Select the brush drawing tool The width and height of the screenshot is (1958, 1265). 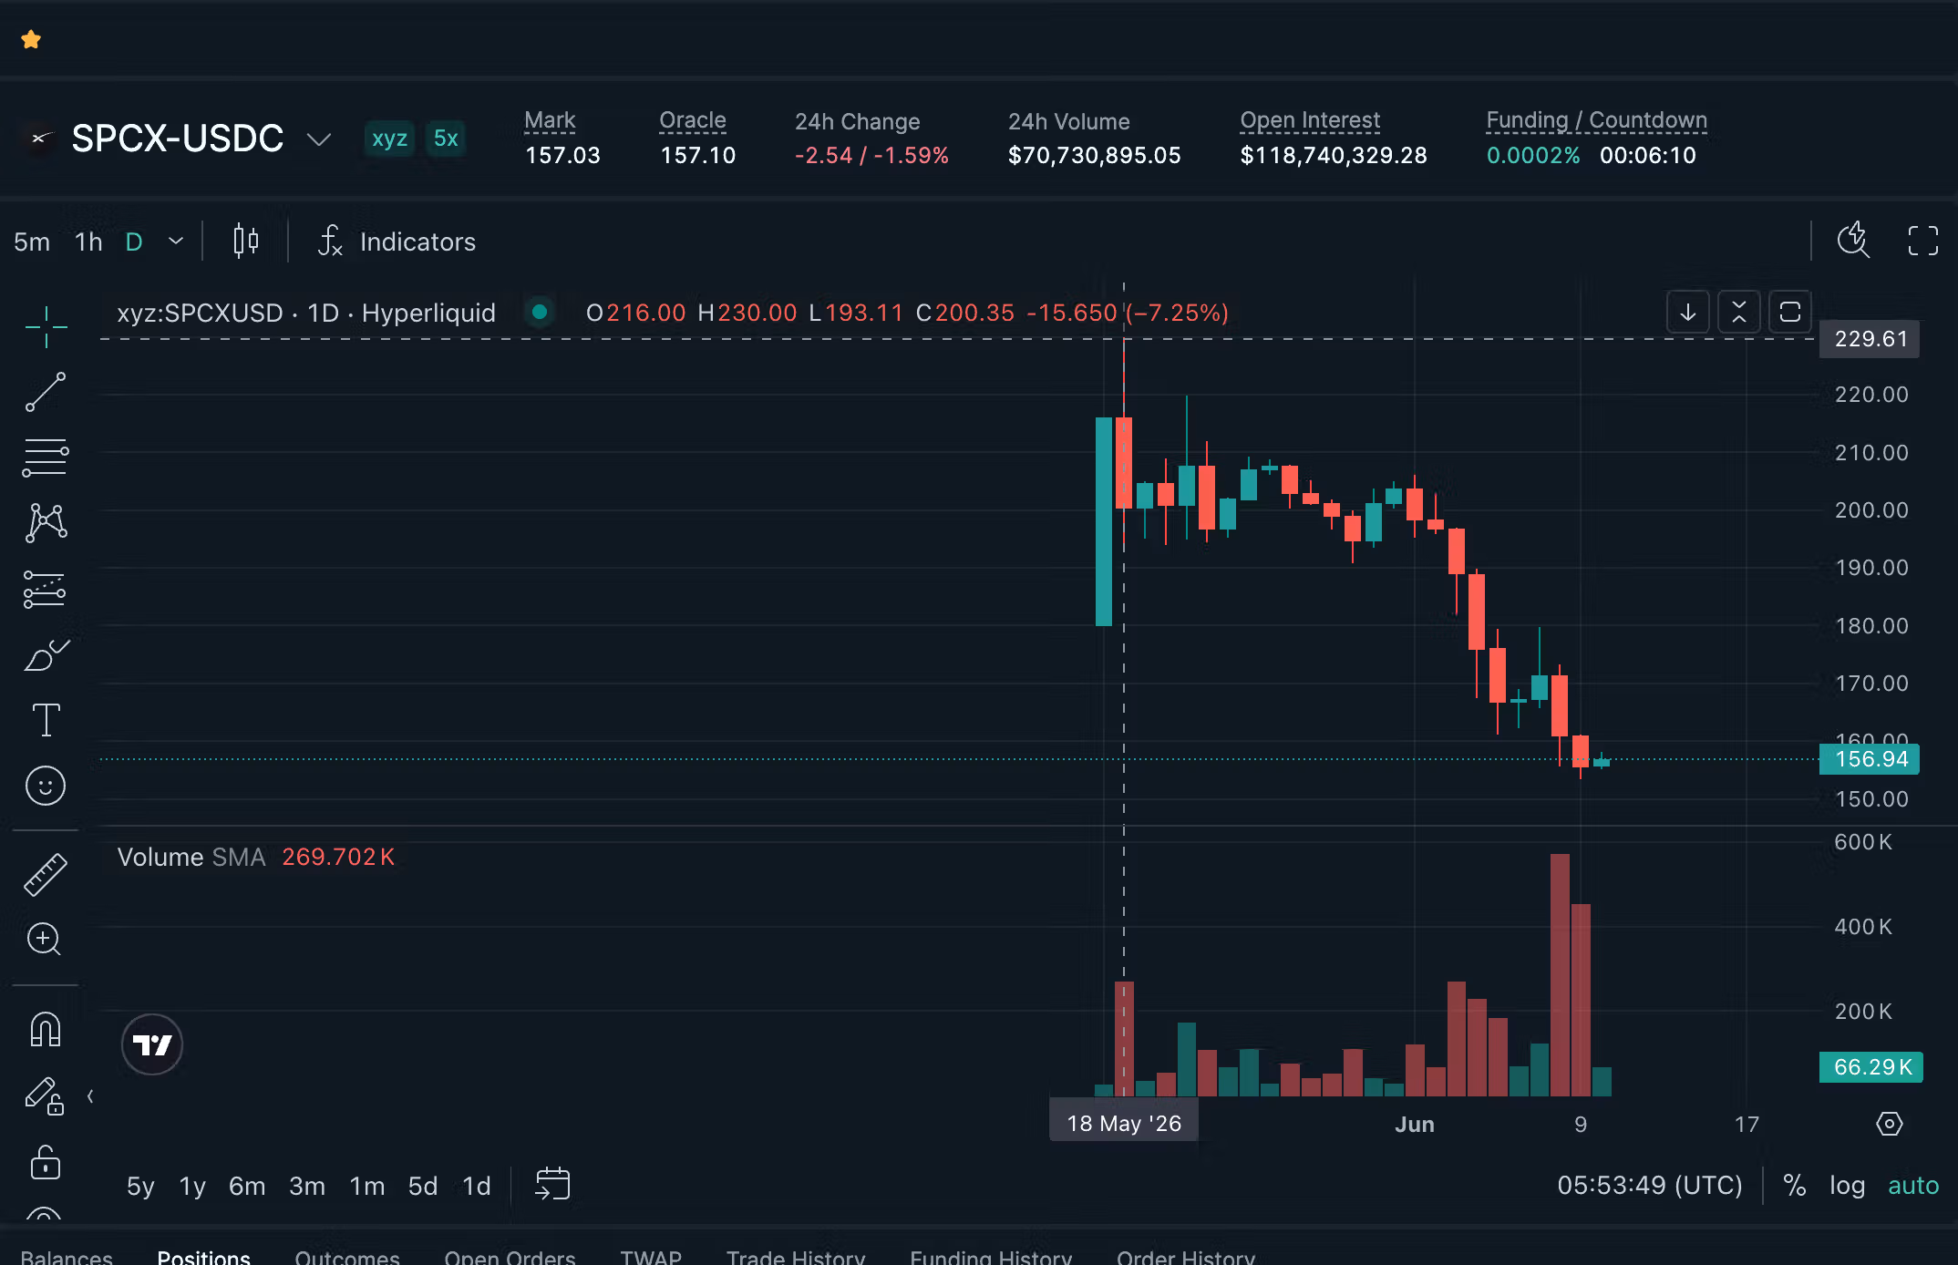tap(46, 654)
